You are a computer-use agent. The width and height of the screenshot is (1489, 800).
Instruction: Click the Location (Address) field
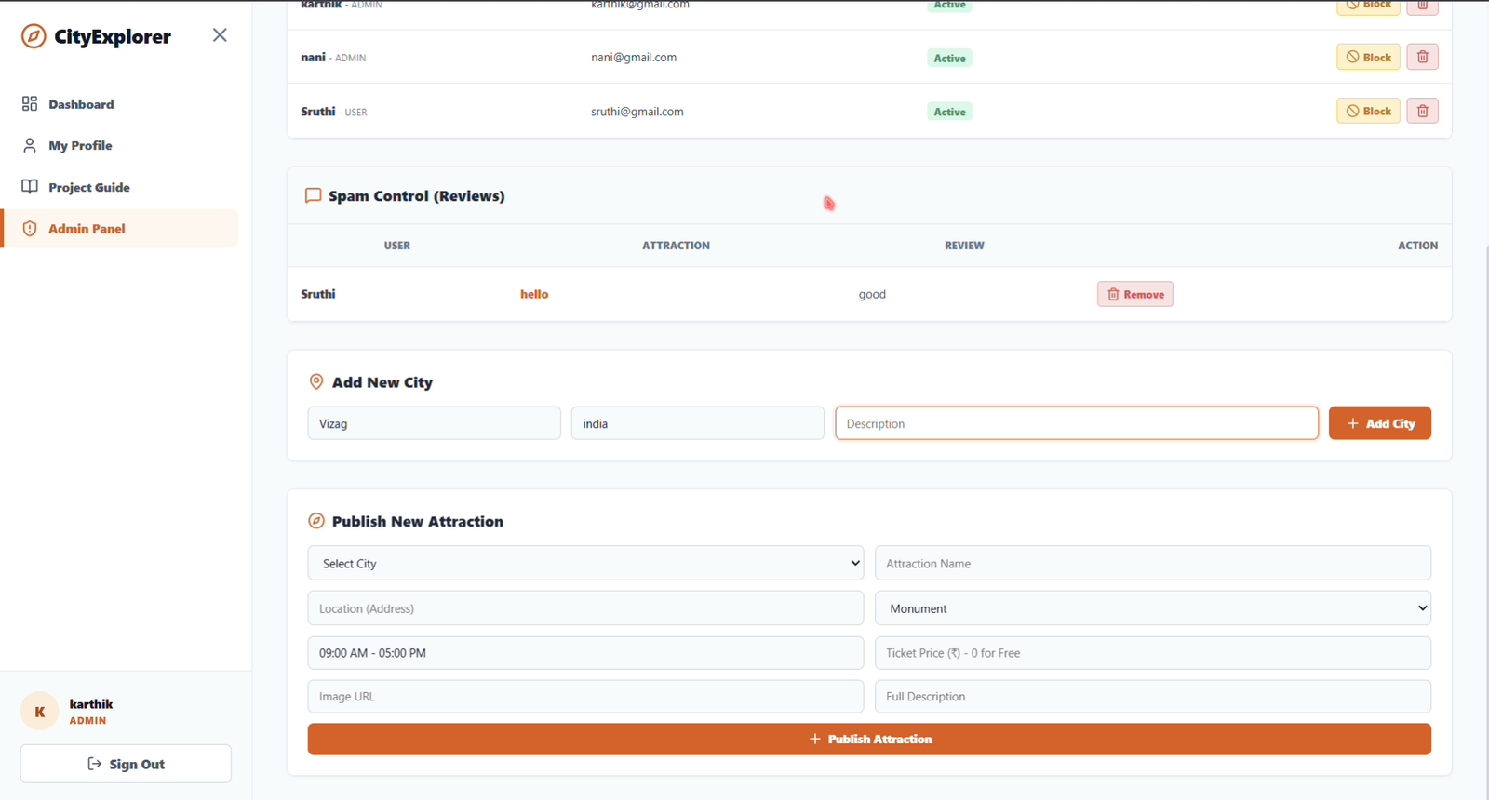[585, 608]
